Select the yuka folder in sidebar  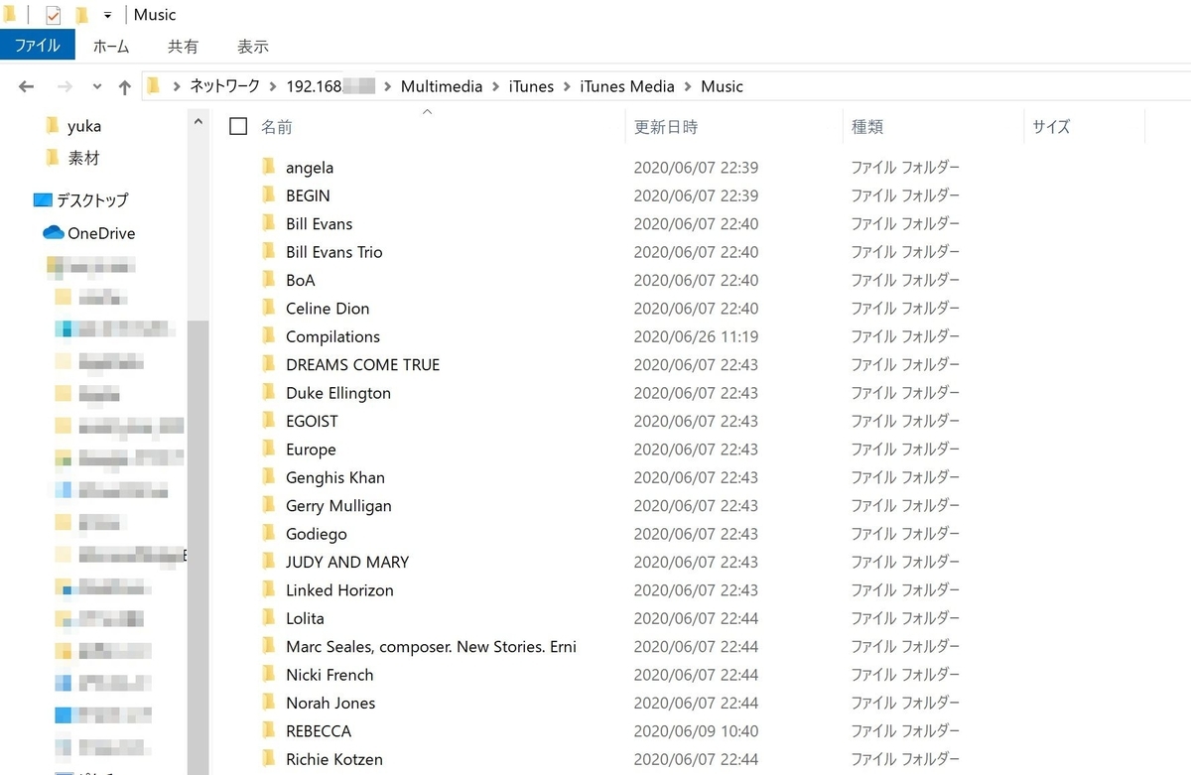84,126
